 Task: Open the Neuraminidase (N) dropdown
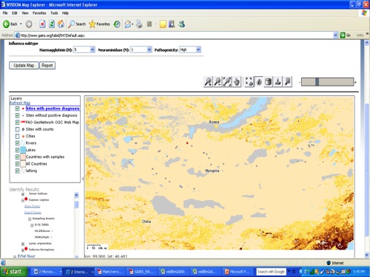tap(141, 49)
